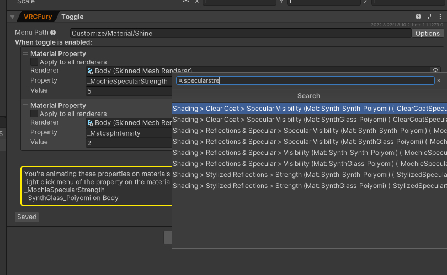Clear the search field with X icon
The height and width of the screenshot is (275, 447).
(439, 80)
